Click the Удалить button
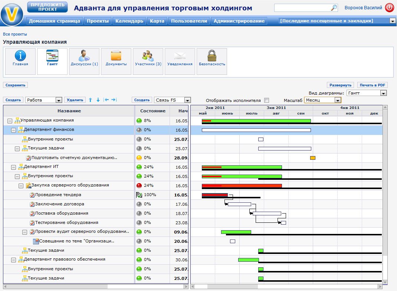397x291 pixels. pos(75,100)
